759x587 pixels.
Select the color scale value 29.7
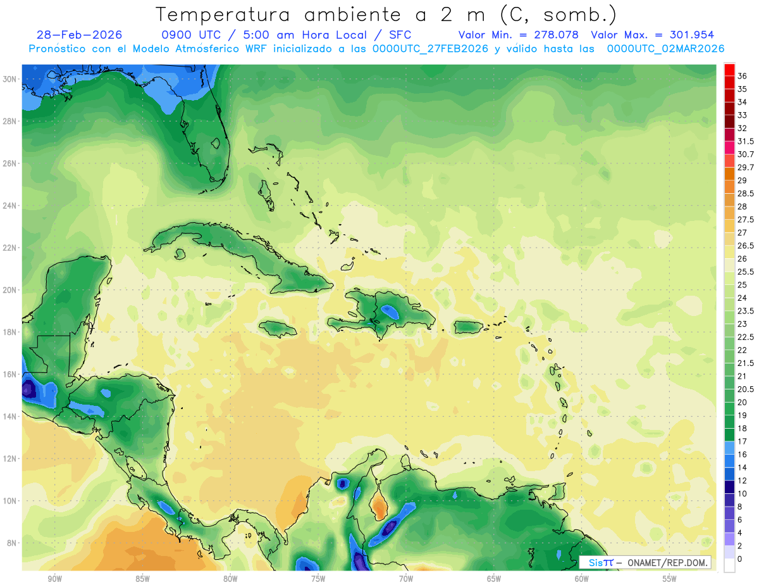click(746, 167)
